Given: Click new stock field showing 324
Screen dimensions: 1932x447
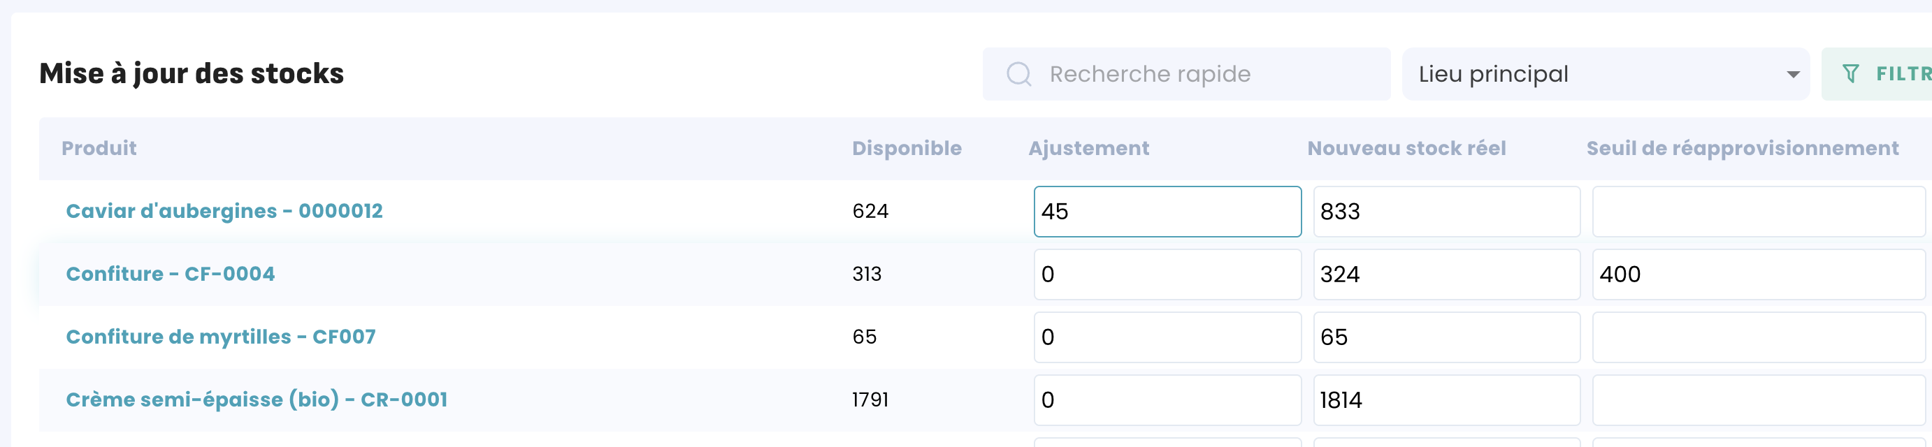Looking at the screenshot, I should 1446,274.
